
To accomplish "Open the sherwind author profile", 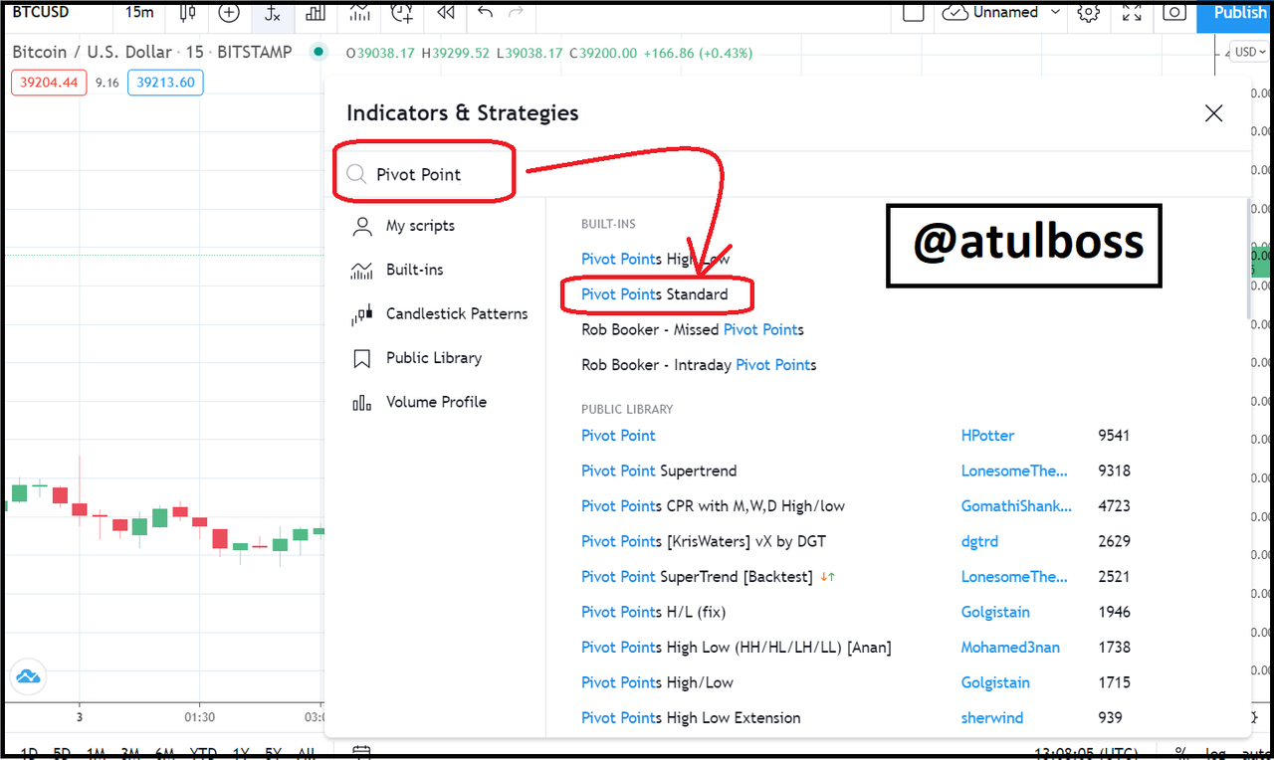I will [x=992, y=718].
